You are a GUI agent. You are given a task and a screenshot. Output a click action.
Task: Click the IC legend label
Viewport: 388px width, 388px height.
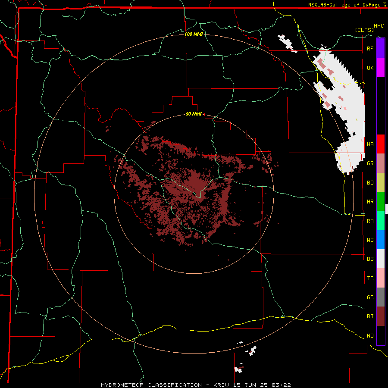click(x=370, y=278)
